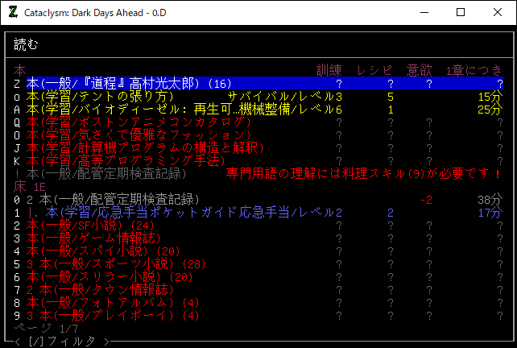Viewport: 517px width, 348px height.
Task: Click the 訓練 column header
Action: pyautogui.click(x=330, y=70)
